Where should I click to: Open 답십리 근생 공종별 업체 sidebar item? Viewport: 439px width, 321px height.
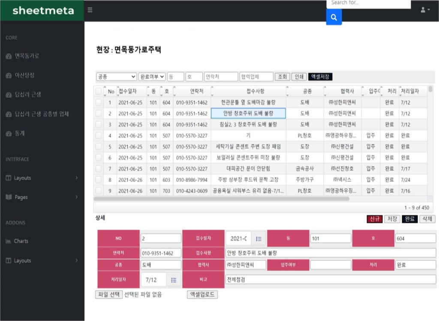[42, 114]
